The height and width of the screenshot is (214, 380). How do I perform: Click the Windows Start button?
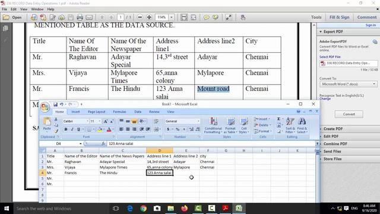pyautogui.click(x=7, y=208)
